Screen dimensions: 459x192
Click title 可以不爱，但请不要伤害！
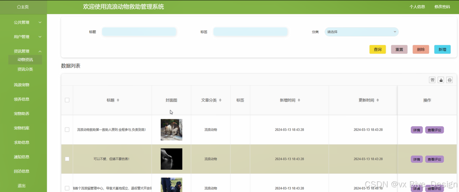point(111,159)
